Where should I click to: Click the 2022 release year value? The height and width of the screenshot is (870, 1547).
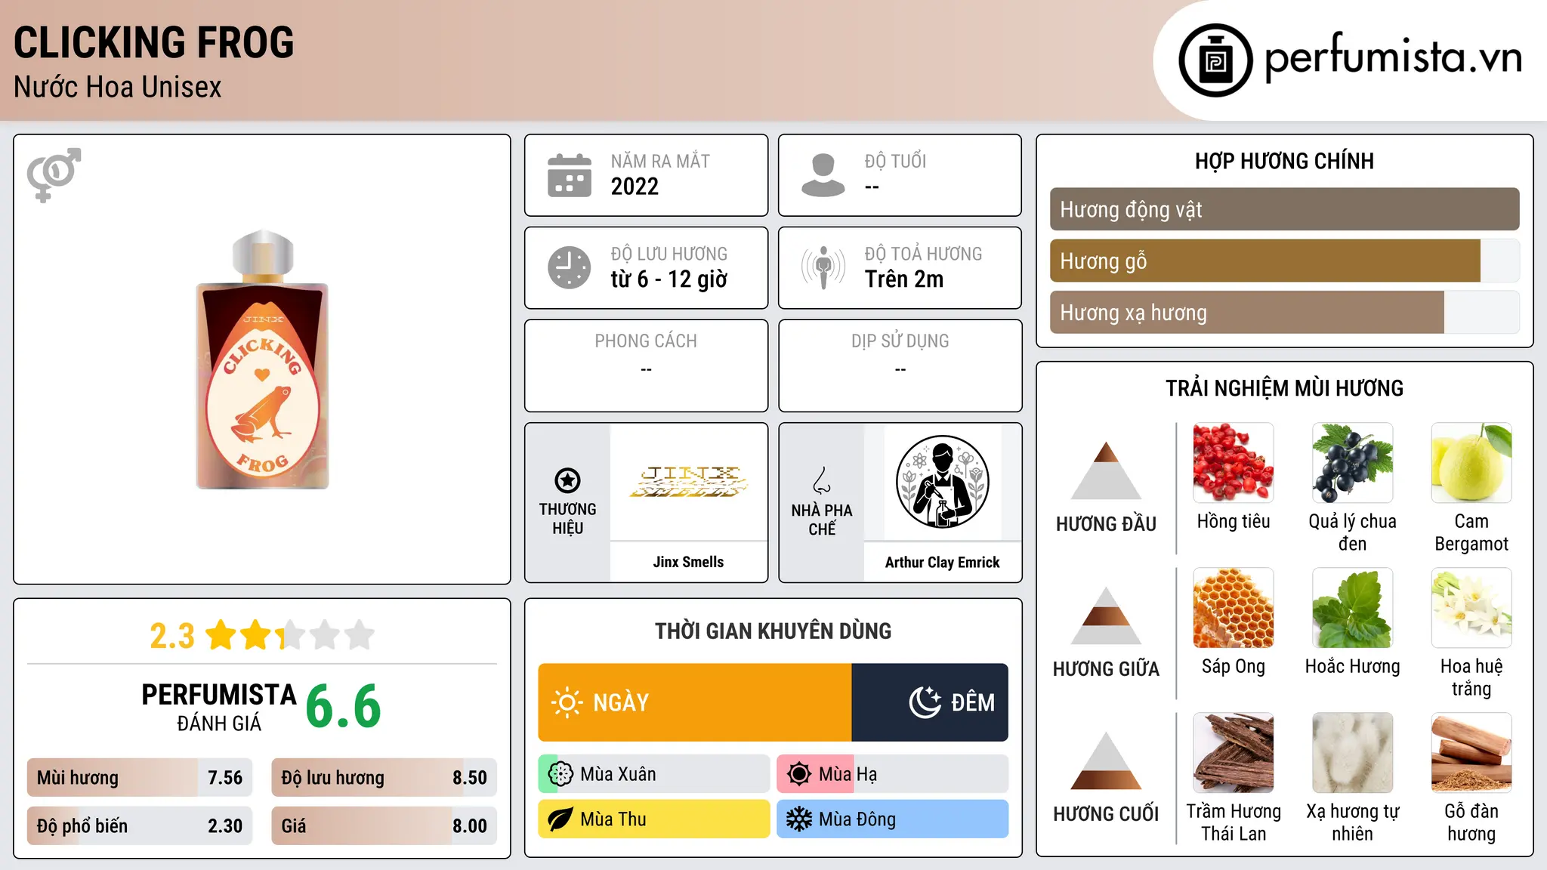point(635,187)
